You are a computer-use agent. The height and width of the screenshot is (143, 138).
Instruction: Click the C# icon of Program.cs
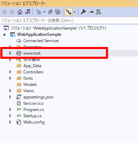(19, 109)
